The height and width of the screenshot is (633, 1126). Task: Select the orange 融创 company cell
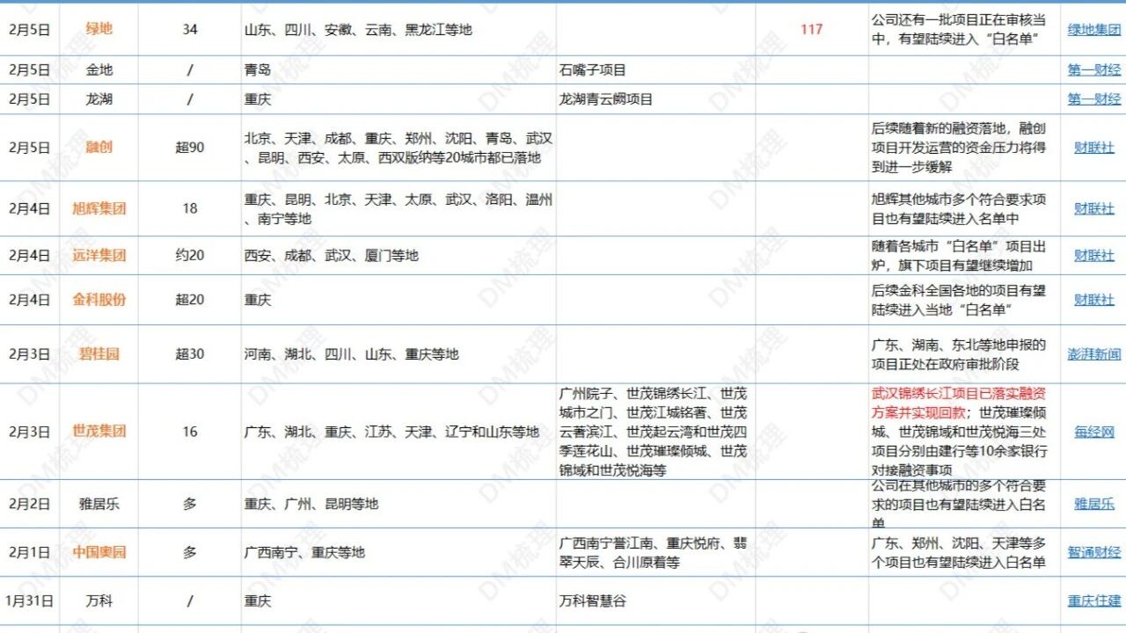point(99,147)
